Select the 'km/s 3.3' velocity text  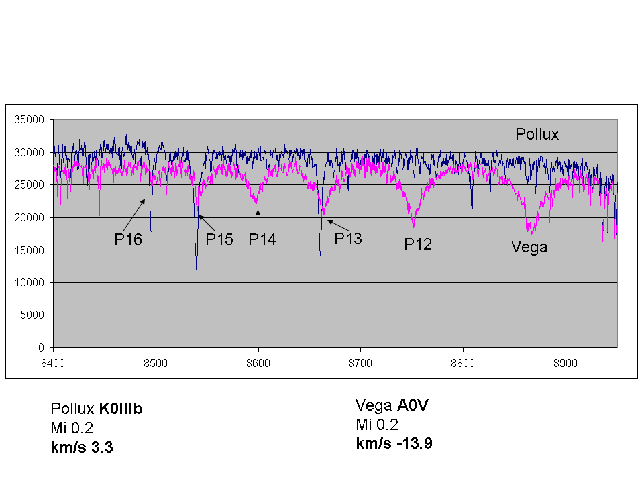tap(82, 447)
